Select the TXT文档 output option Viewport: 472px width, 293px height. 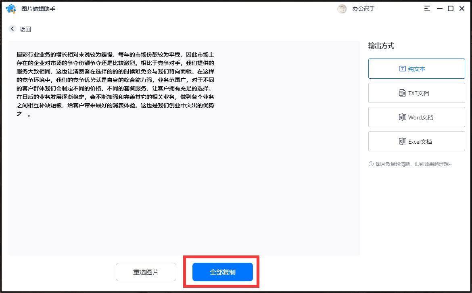[417, 93]
